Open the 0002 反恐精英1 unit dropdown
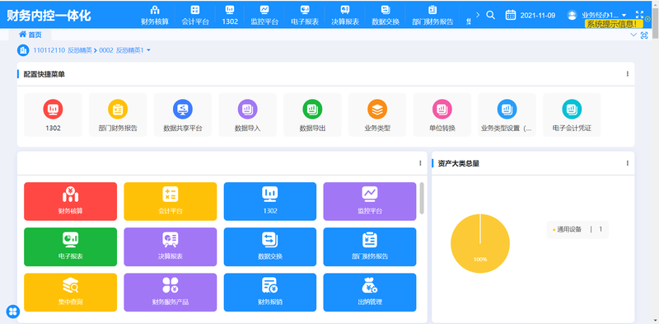The width and height of the screenshot is (659, 324). (x=125, y=50)
